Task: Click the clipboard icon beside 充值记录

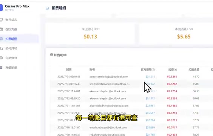Action: (1, 67)
